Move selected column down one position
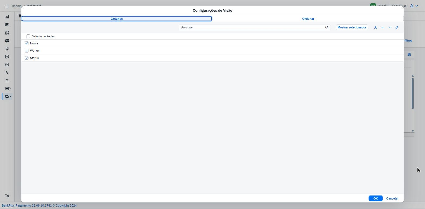The width and height of the screenshot is (425, 209). point(389,27)
